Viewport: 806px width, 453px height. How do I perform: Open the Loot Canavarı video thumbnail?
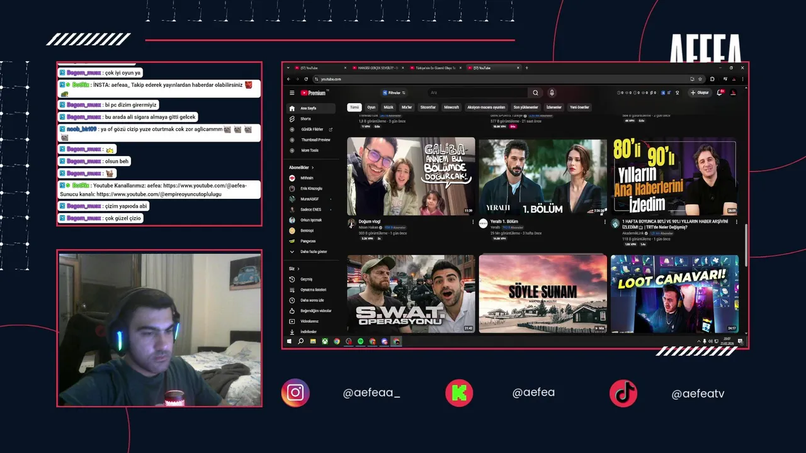click(674, 294)
